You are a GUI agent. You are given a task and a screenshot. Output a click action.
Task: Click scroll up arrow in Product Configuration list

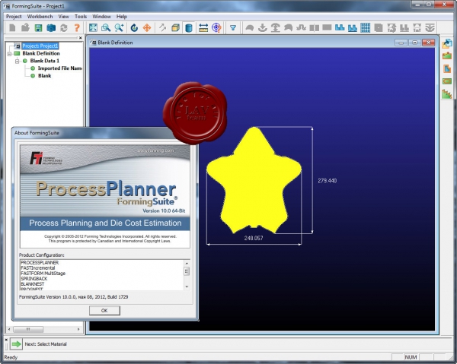[x=187, y=263]
